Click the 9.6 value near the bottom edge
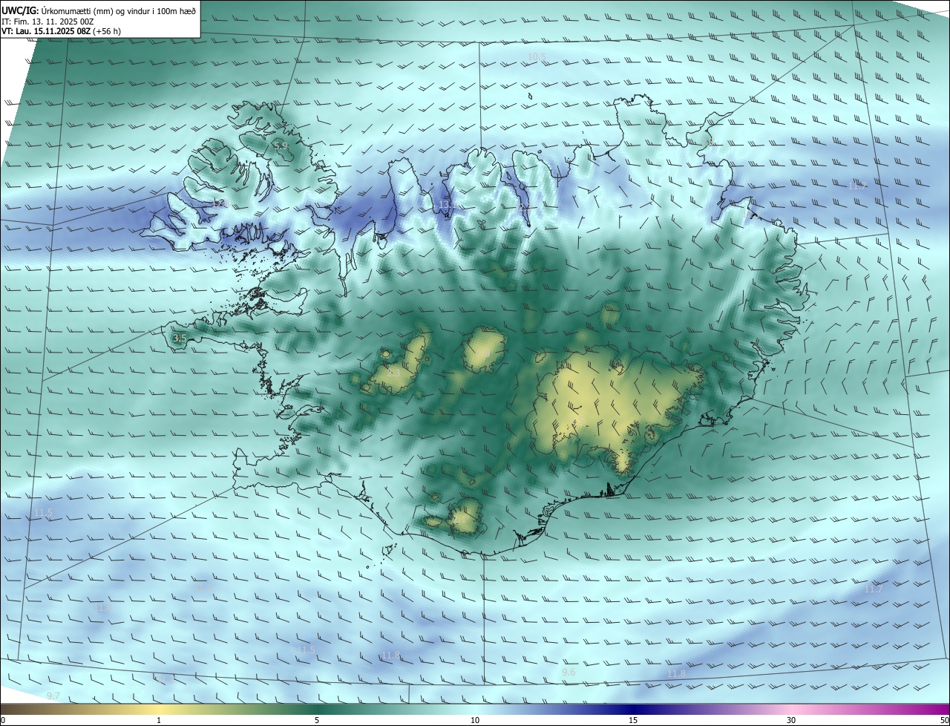Viewport: 950px width, 726px height. tap(569, 673)
